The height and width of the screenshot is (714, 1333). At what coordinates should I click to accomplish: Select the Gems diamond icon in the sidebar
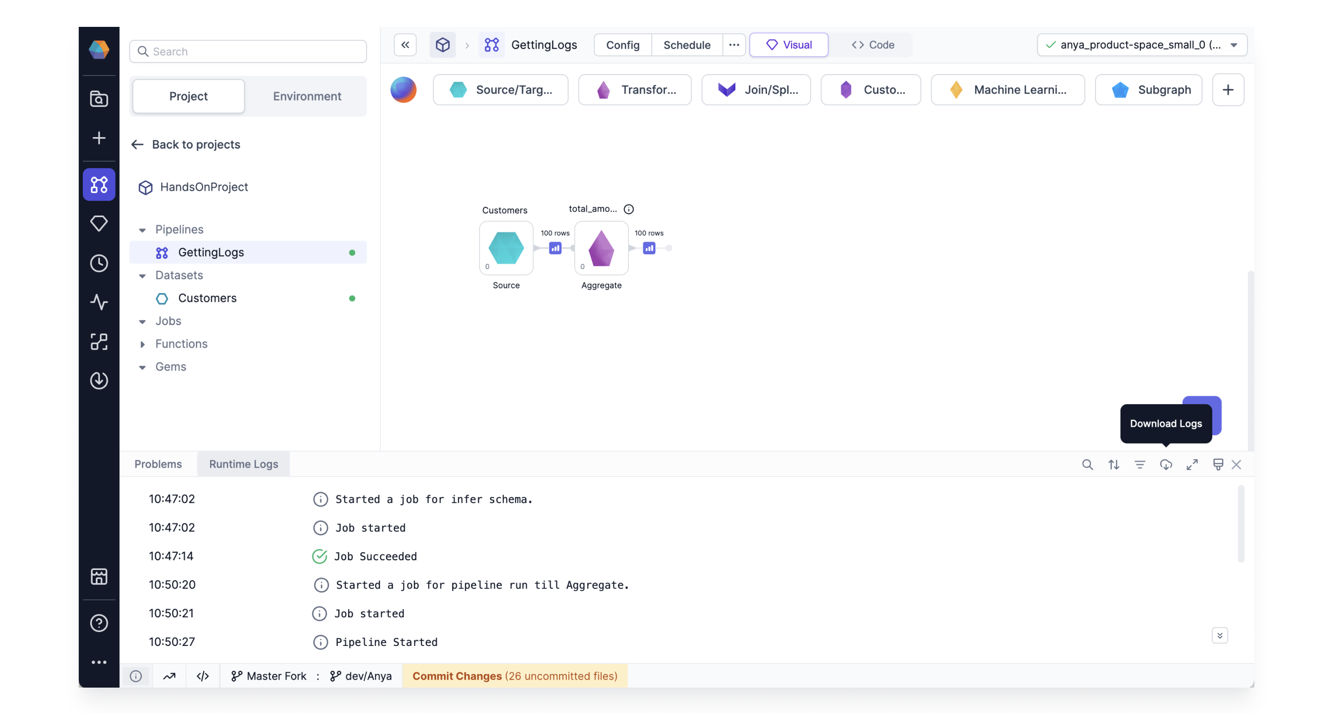coord(99,223)
